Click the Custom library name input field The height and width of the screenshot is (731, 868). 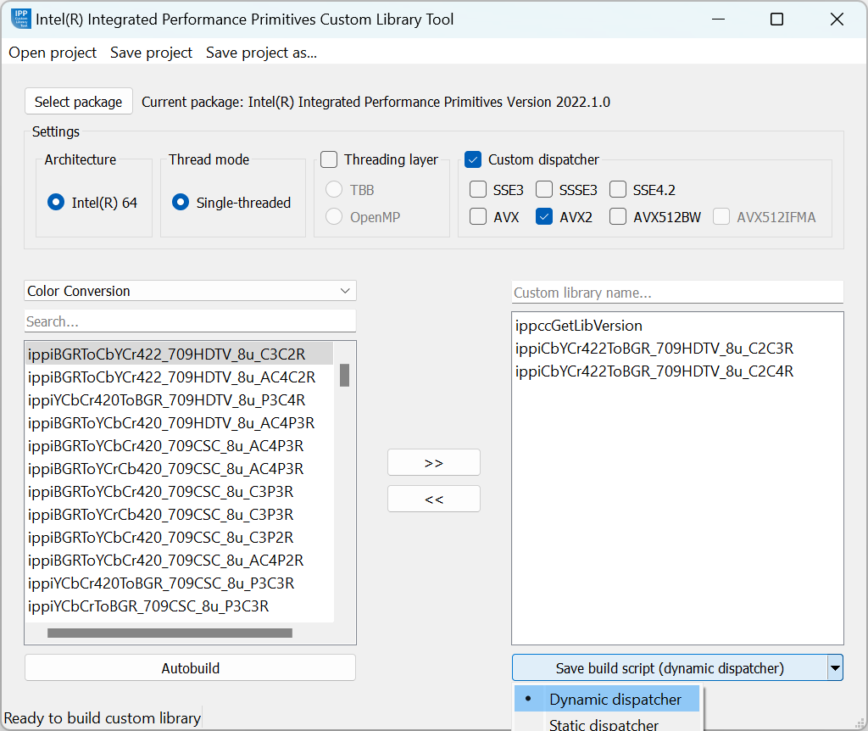(x=677, y=293)
